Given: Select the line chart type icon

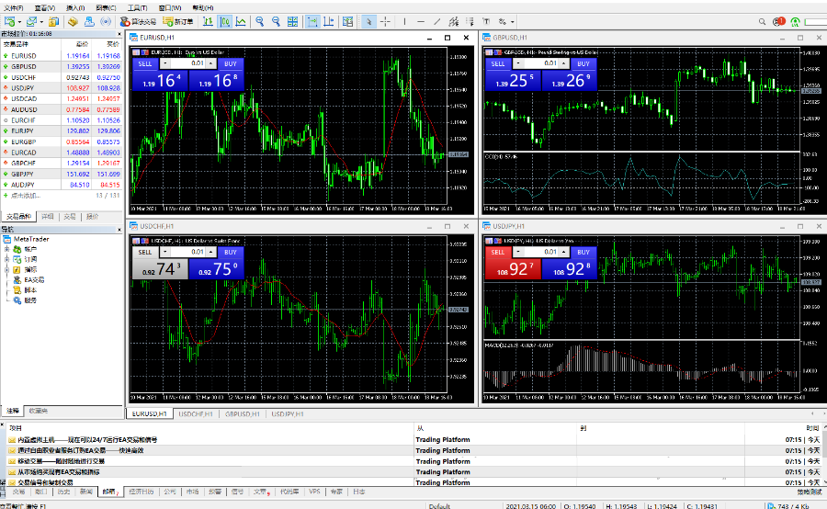Looking at the screenshot, I should [x=241, y=21].
